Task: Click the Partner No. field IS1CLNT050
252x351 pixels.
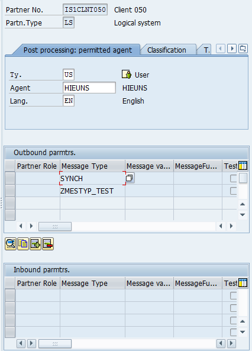Action: [85, 9]
